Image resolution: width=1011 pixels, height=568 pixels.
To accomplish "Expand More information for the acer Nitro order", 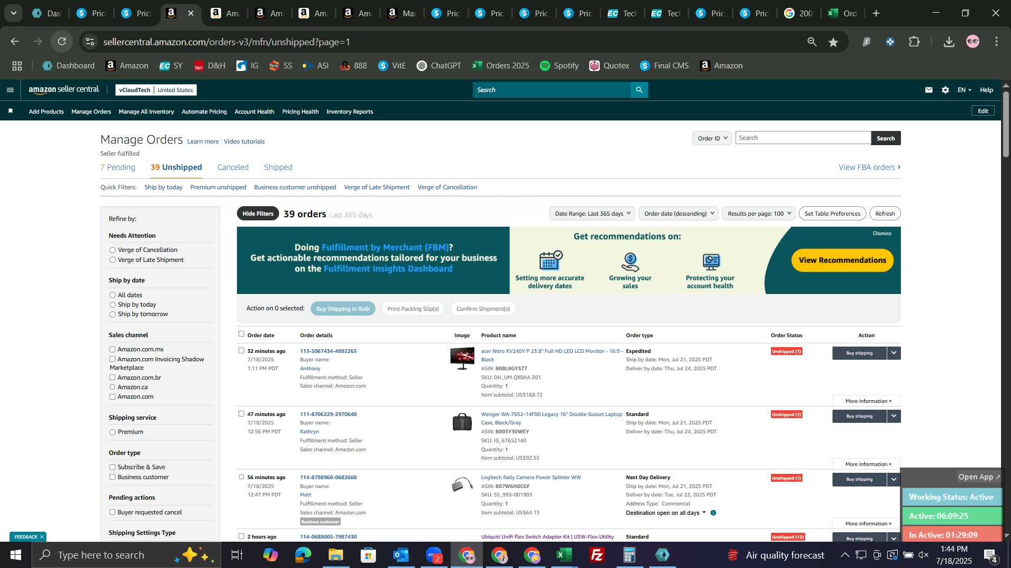I will tap(867, 401).
